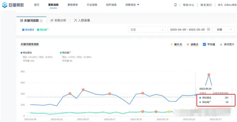This screenshot has width=237, height=122.
Task: Click the blue peak marker near 2023.05.16
Action: click(x=143, y=93)
